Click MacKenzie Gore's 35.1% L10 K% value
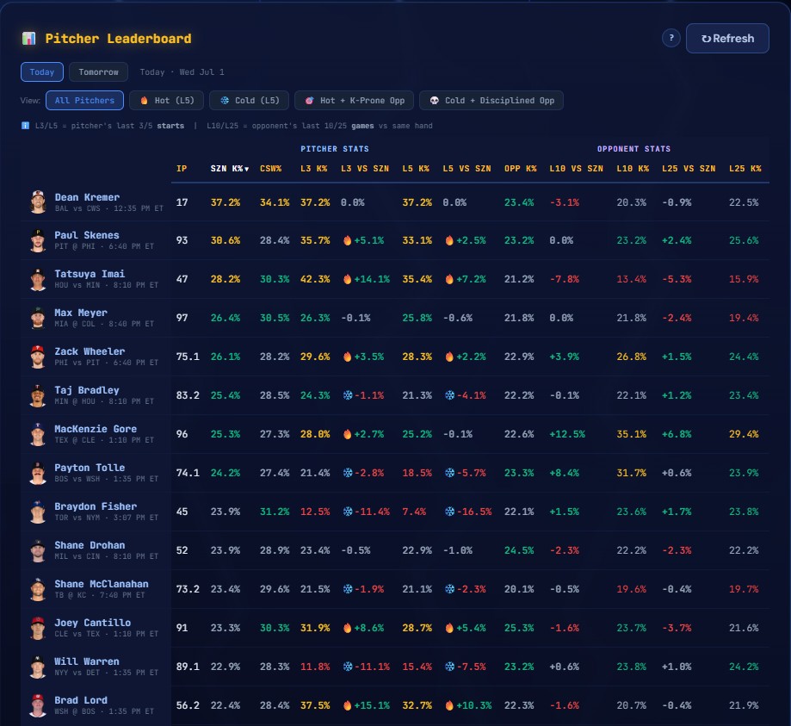Image resolution: width=791 pixels, height=726 pixels. [631, 434]
